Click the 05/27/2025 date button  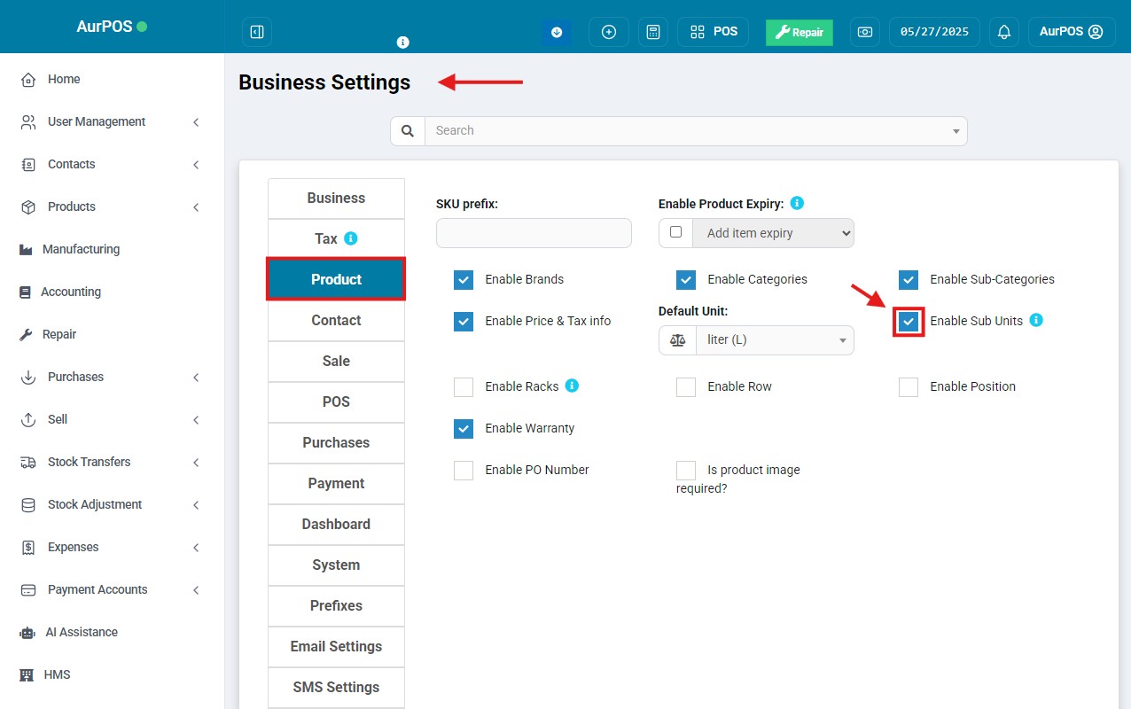(934, 32)
